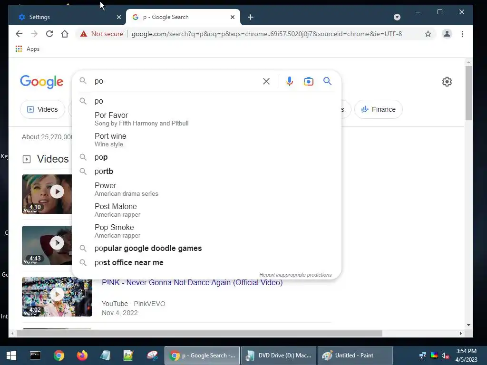Pick the 'portb' suggestion

(x=206, y=171)
